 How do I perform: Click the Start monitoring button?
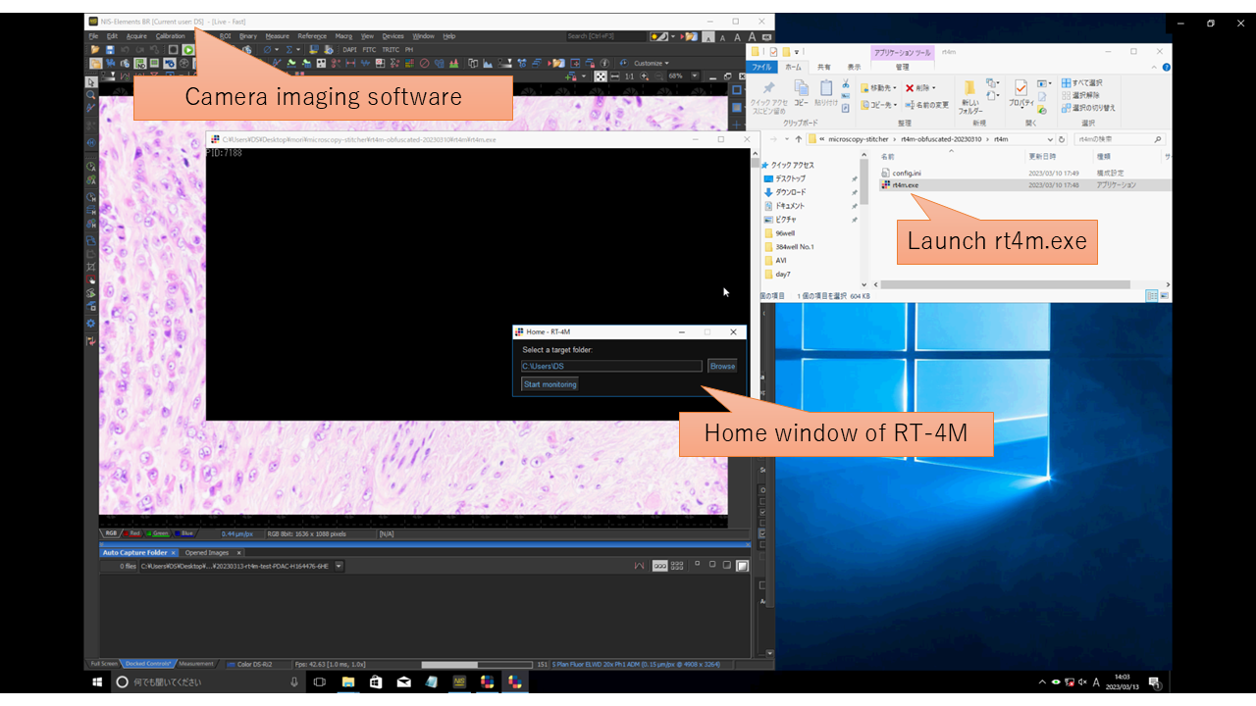[550, 384]
